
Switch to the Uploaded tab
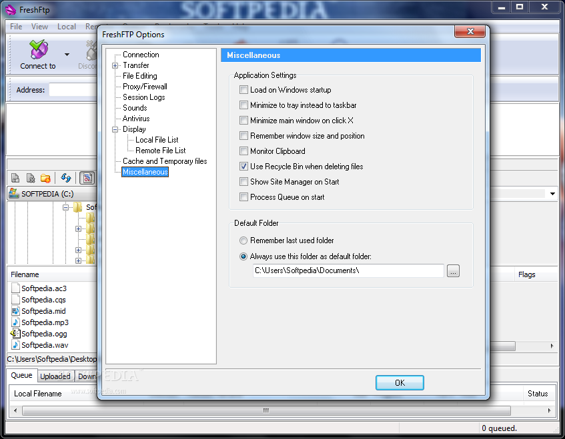[x=55, y=376]
